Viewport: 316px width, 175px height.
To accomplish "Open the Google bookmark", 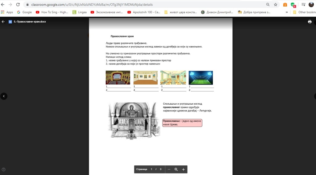I will 24,12.
